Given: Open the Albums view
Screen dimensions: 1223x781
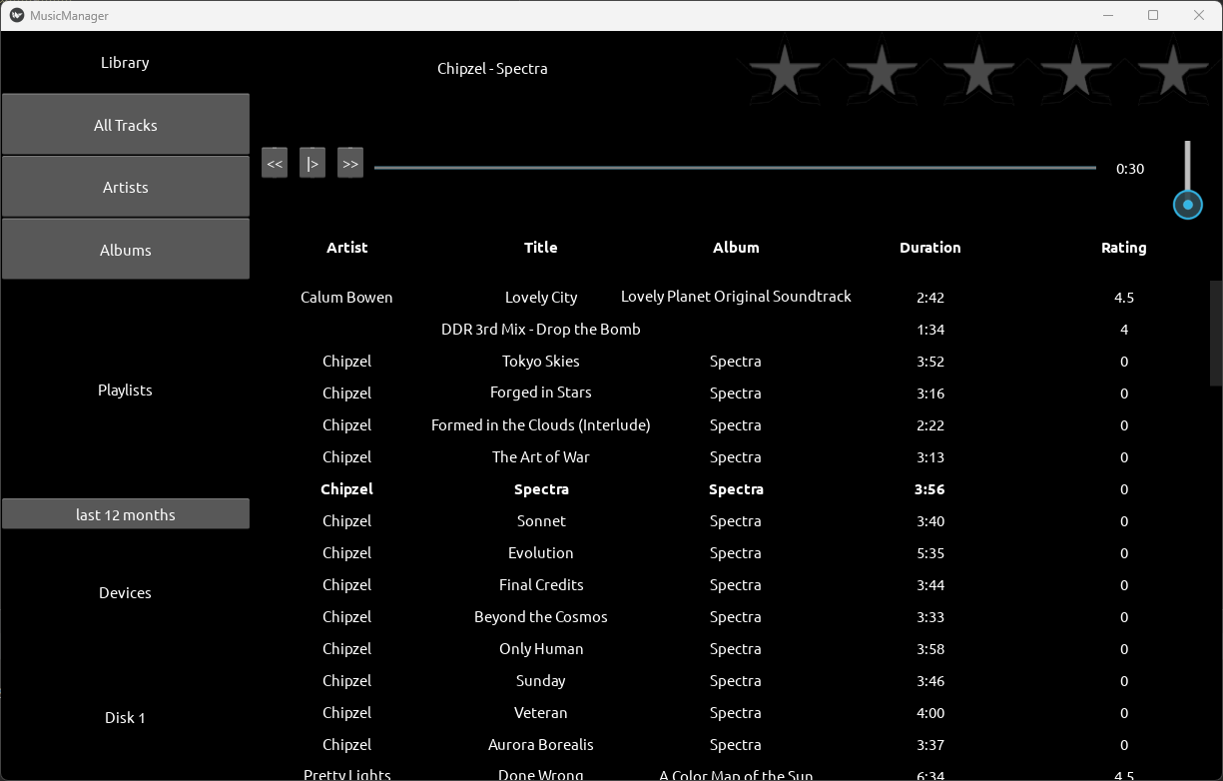Looking at the screenshot, I should 125,250.
